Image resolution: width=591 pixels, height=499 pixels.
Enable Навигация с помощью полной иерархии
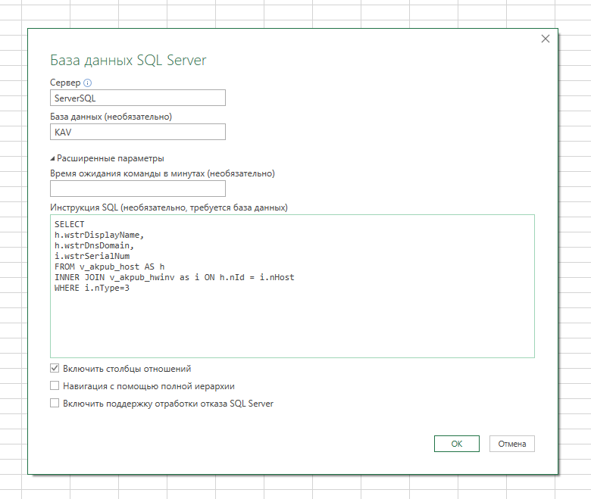[x=55, y=385]
